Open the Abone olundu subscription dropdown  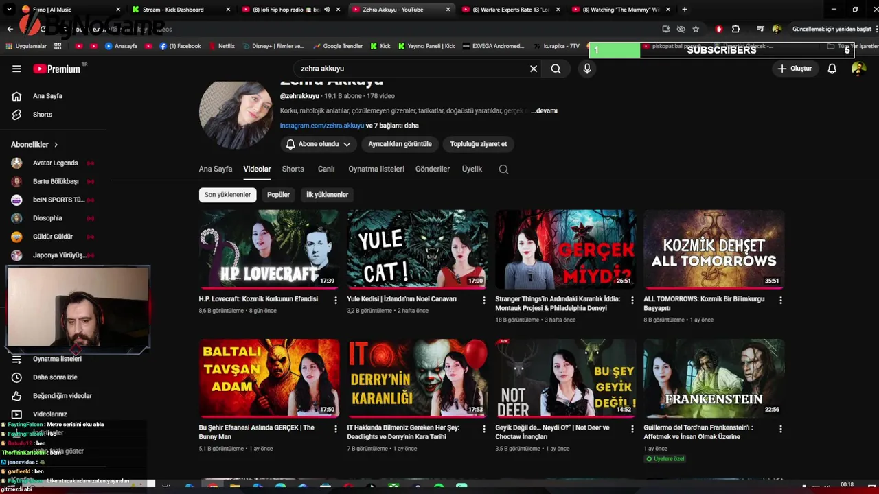click(x=319, y=144)
